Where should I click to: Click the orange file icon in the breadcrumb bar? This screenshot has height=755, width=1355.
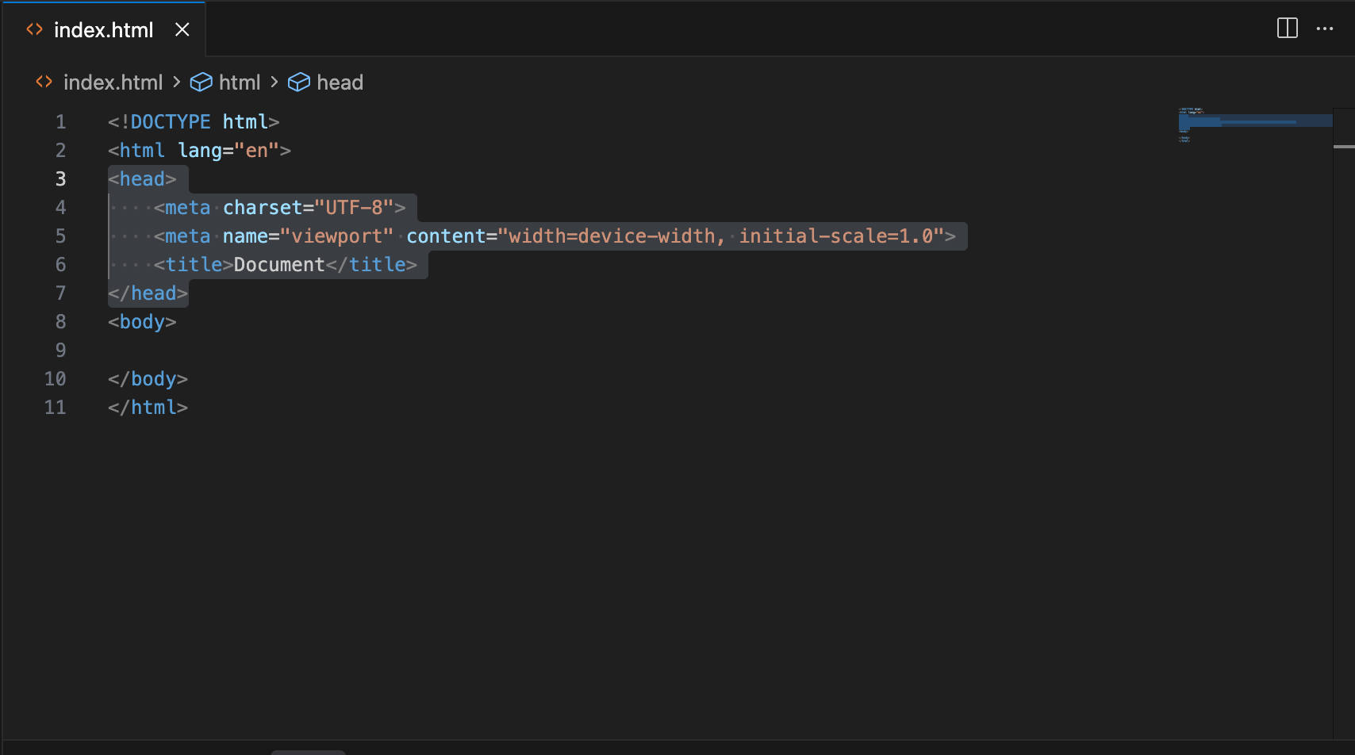(x=44, y=82)
